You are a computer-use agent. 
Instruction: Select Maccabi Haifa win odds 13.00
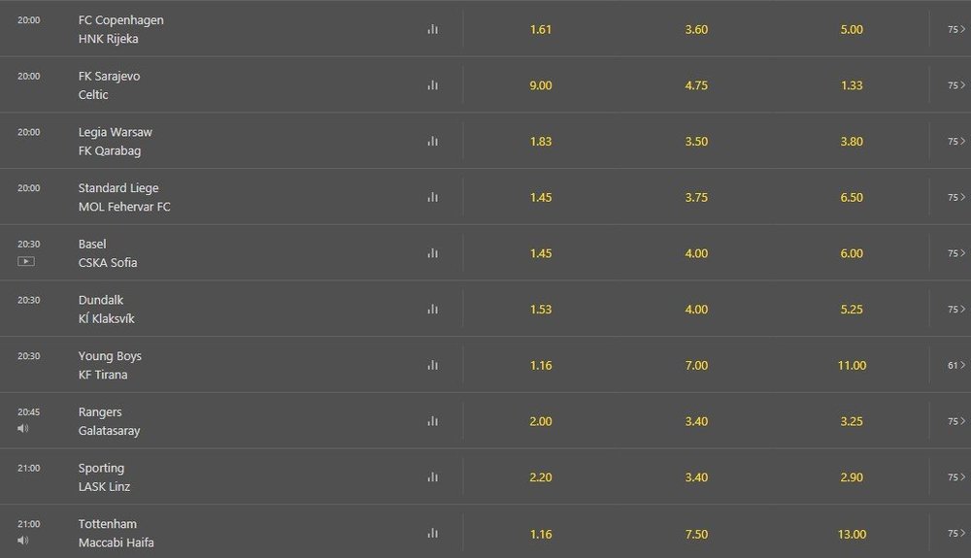point(852,534)
